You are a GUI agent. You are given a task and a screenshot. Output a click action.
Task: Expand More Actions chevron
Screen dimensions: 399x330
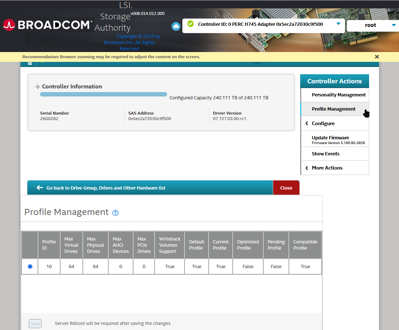tap(307, 168)
